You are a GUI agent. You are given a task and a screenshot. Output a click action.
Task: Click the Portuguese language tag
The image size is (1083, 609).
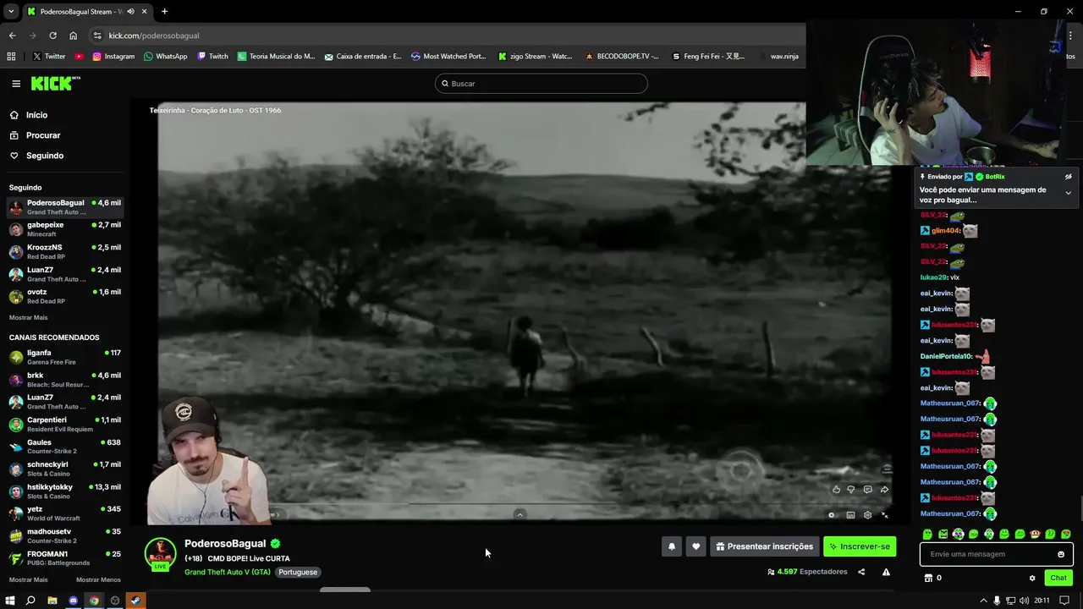click(298, 573)
